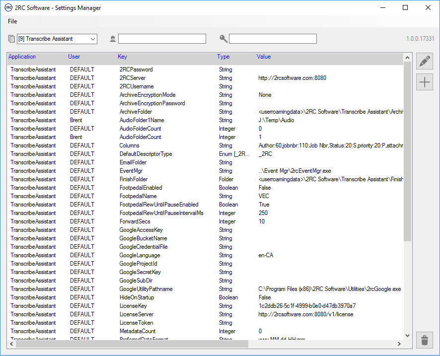The height and width of the screenshot is (356, 440).
Task: Sort by the Value column header
Action: pos(264,57)
